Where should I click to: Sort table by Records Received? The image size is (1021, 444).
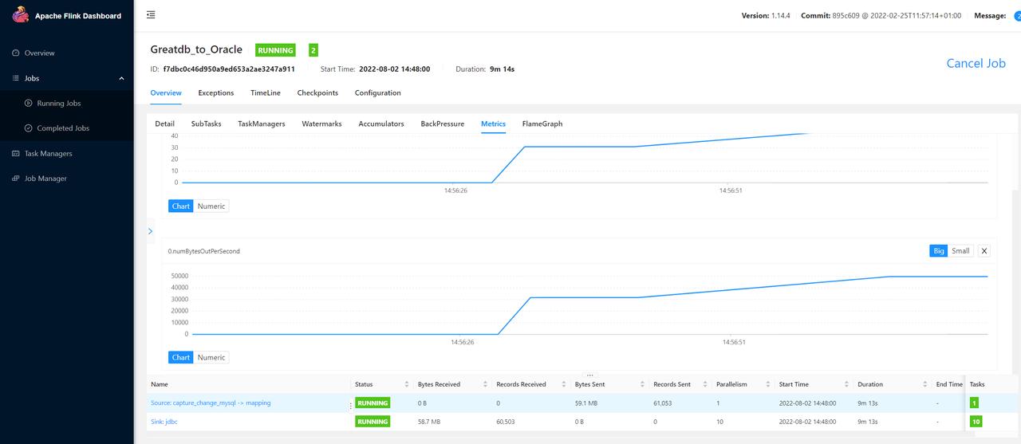click(564, 384)
